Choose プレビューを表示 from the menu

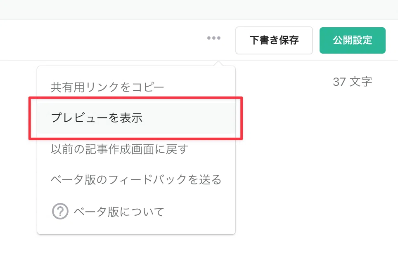point(136,118)
